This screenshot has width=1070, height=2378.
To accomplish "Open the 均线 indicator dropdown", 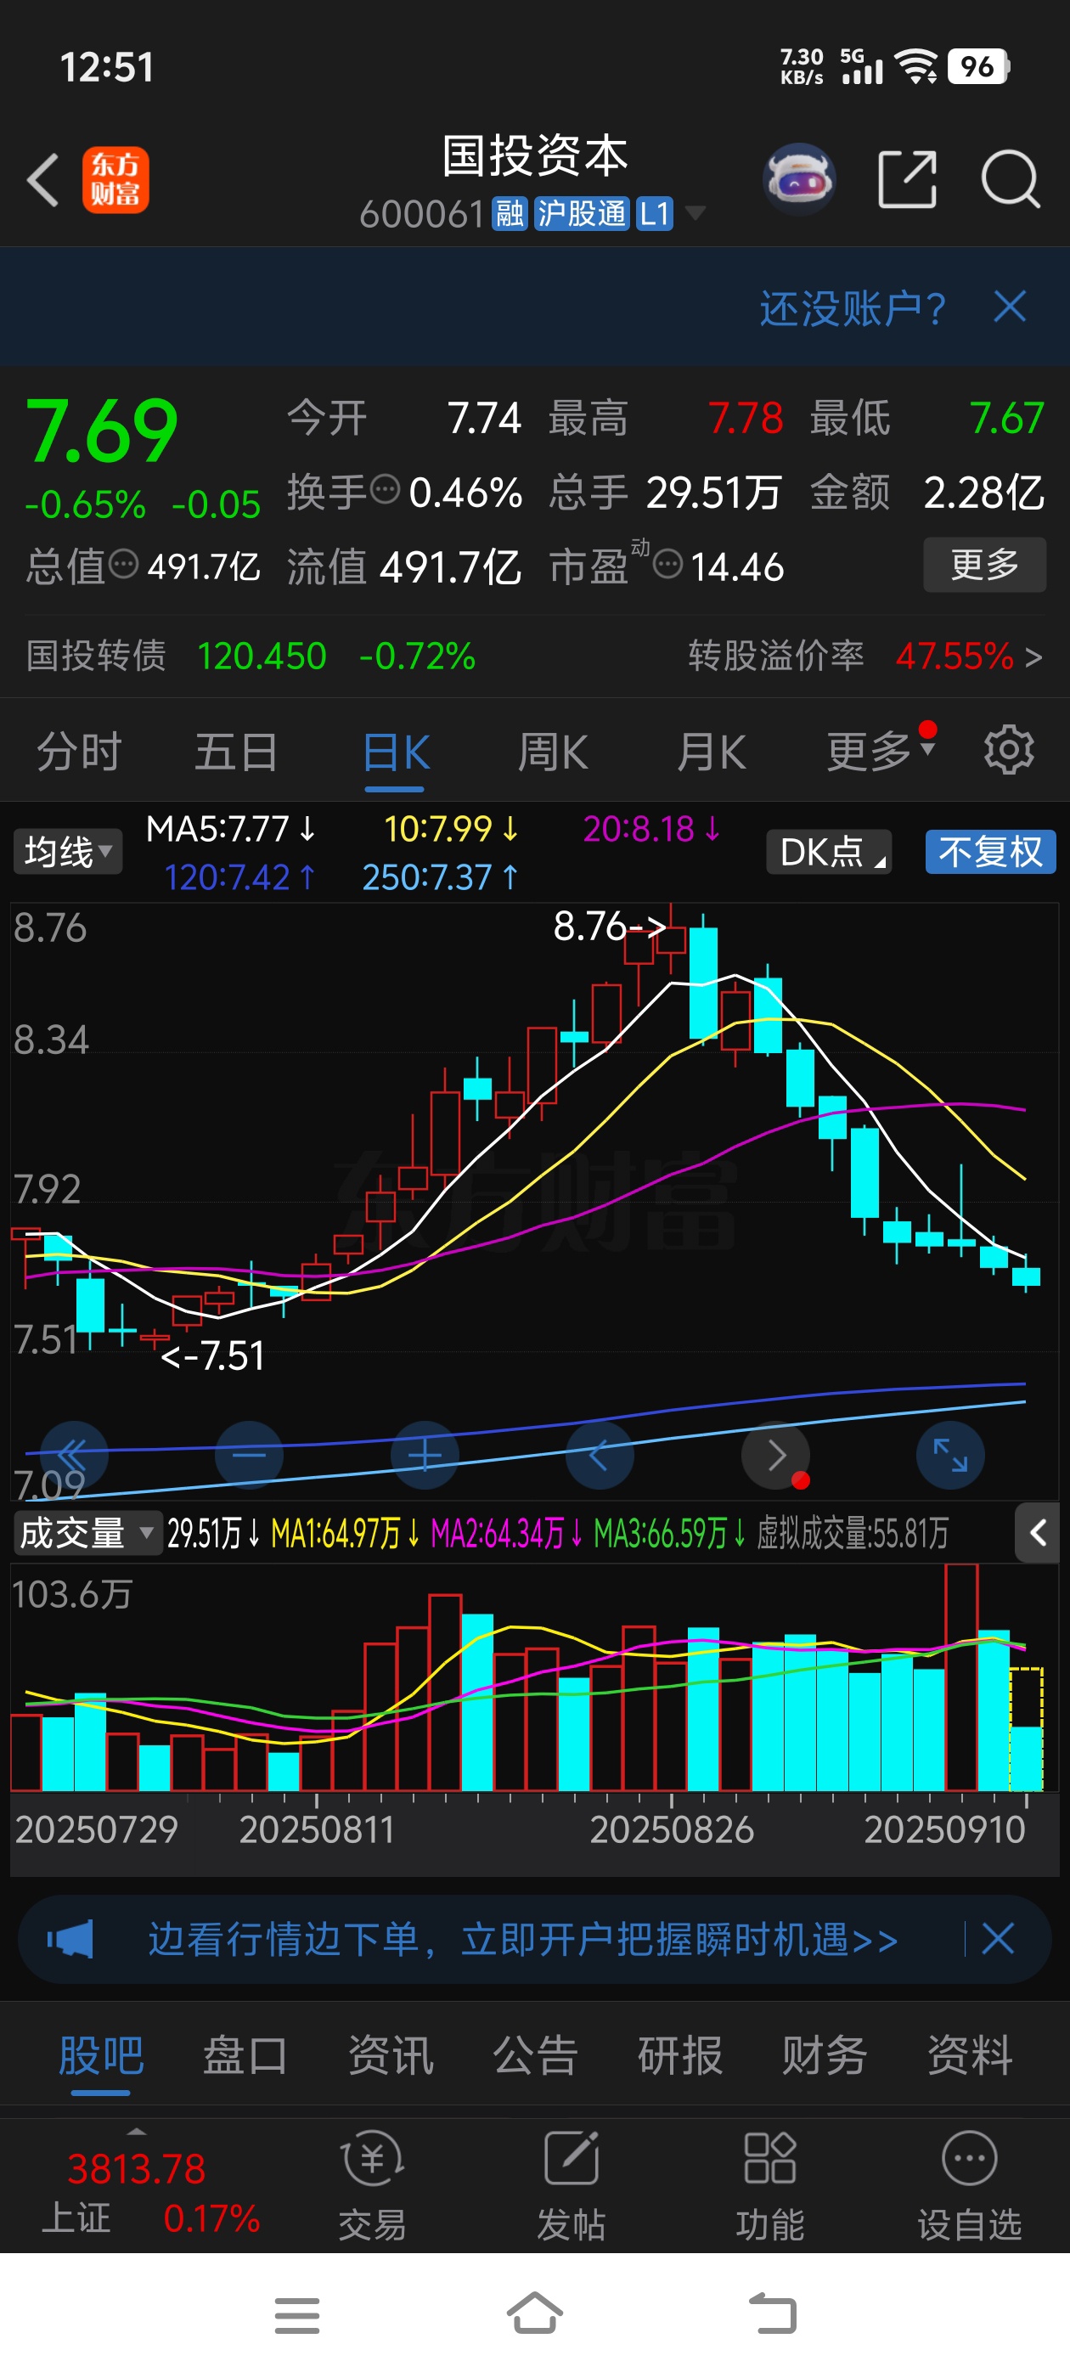I will [67, 851].
